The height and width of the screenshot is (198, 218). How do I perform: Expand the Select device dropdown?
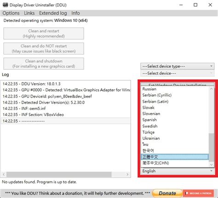[x=178, y=73]
